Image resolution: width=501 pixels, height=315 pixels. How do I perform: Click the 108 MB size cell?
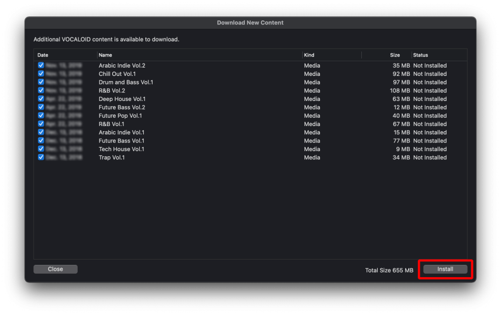click(400, 91)
